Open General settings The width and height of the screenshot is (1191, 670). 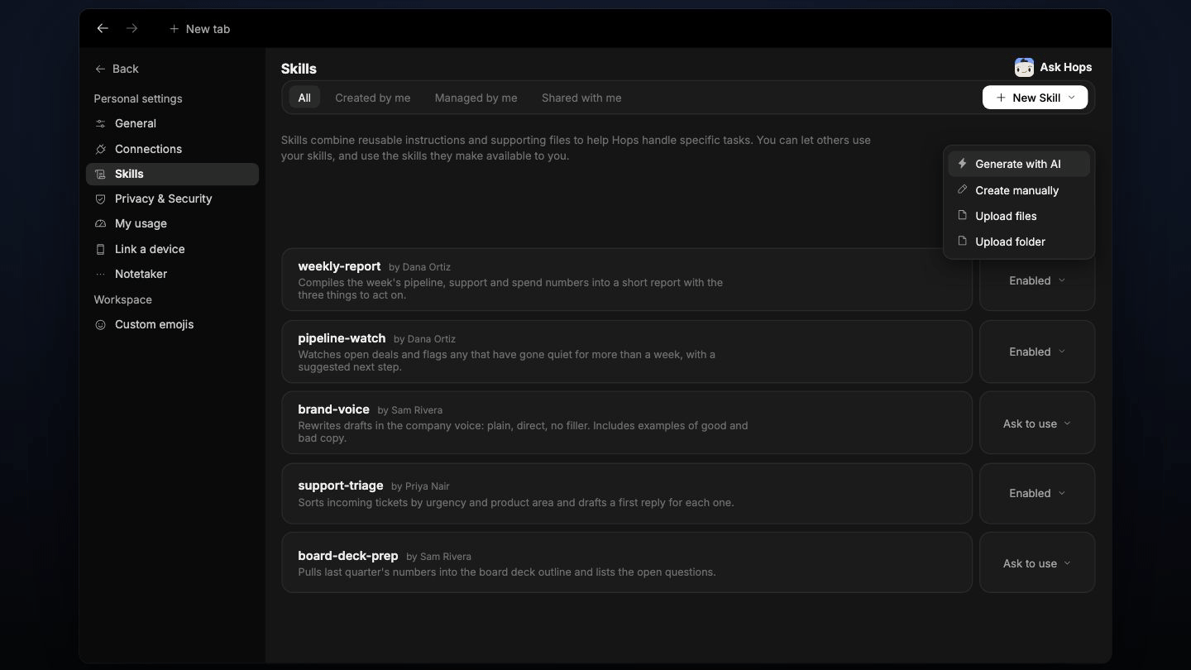click(172, 123)
